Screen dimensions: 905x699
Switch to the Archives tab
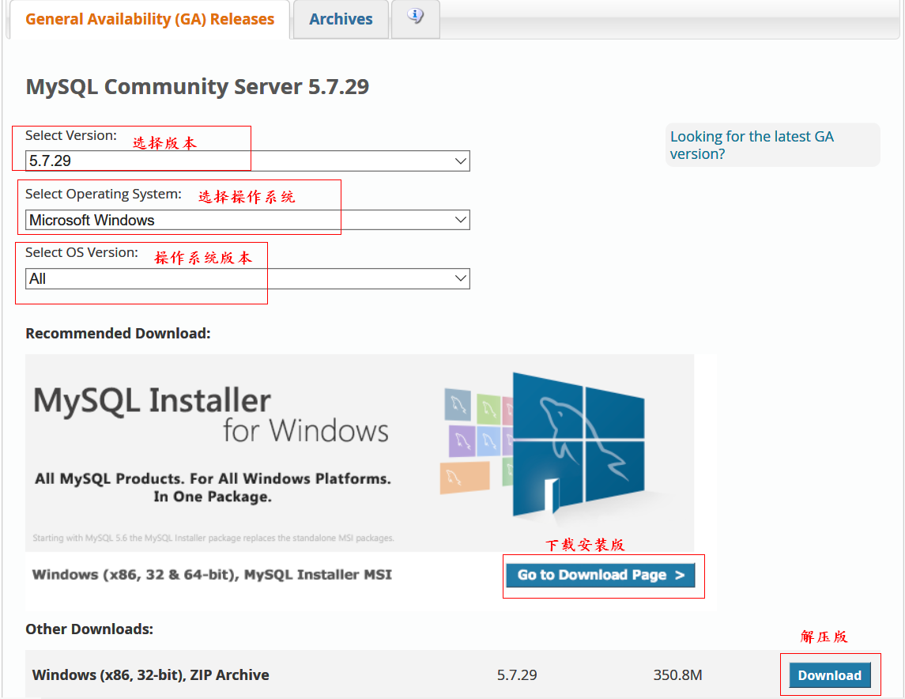pyautogui.click(x=341, y=19)
